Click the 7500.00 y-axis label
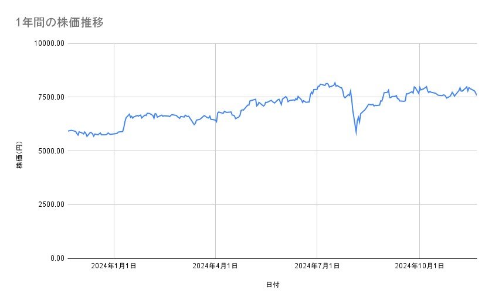Viewport: 492px width, 304px height. (51, 97)
